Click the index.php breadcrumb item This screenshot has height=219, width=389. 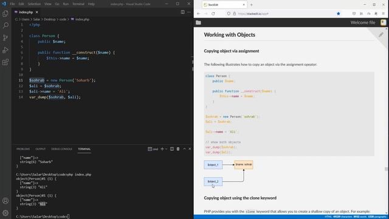[x=80, y=19]
